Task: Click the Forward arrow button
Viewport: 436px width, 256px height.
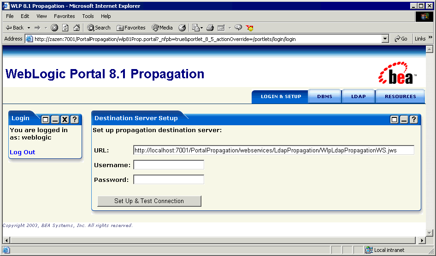Action: [x=37, y=28]
